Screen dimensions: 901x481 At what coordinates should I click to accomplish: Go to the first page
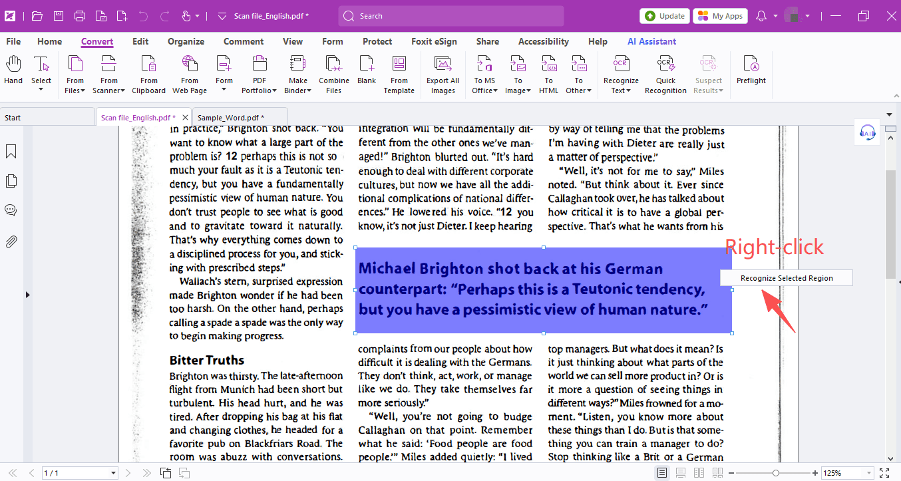pos(13,473)
